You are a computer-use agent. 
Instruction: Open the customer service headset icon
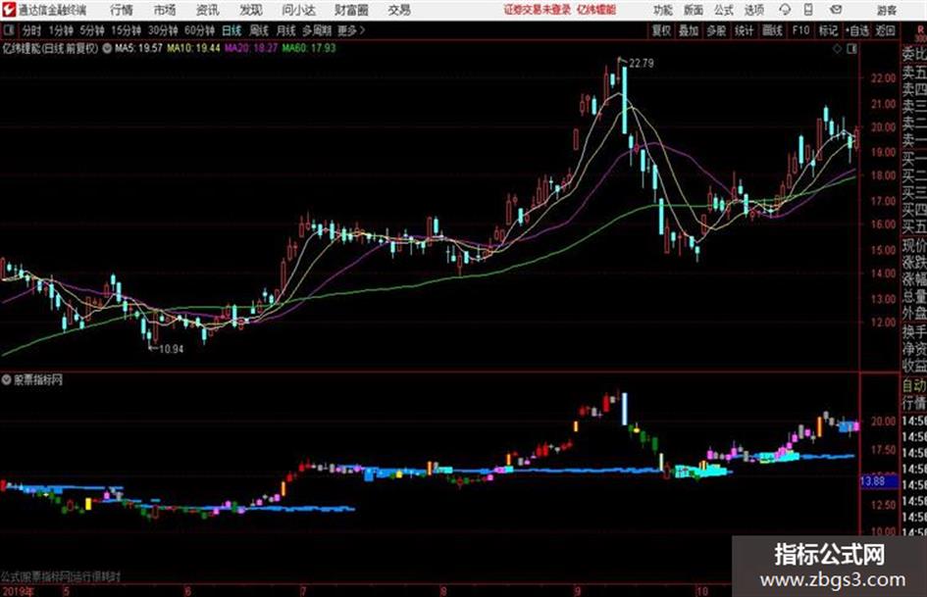(x=785, y=10)
